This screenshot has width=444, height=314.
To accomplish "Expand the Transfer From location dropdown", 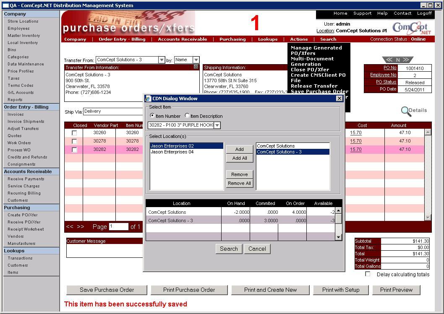I will point(162,60).
